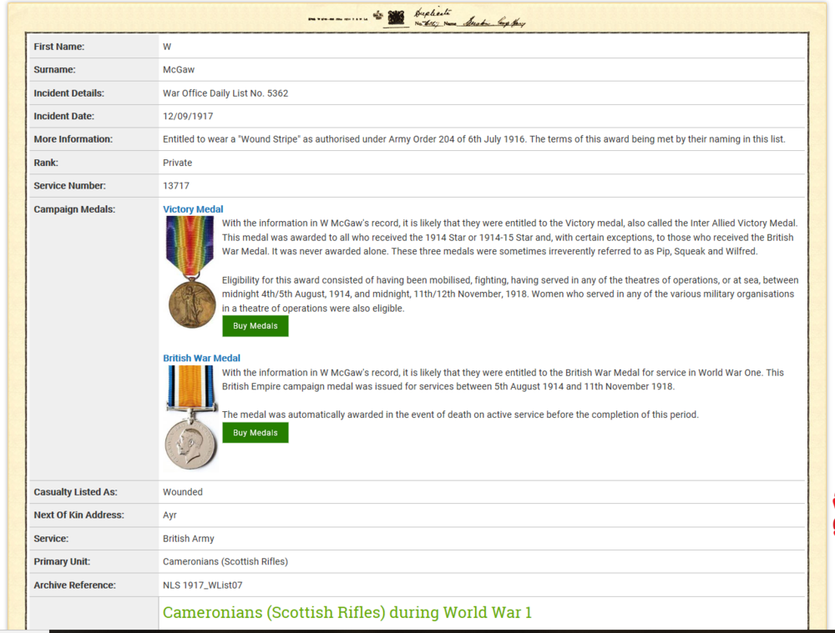
Task: Click the 'Rank:' label
Action: click(46, 163)
